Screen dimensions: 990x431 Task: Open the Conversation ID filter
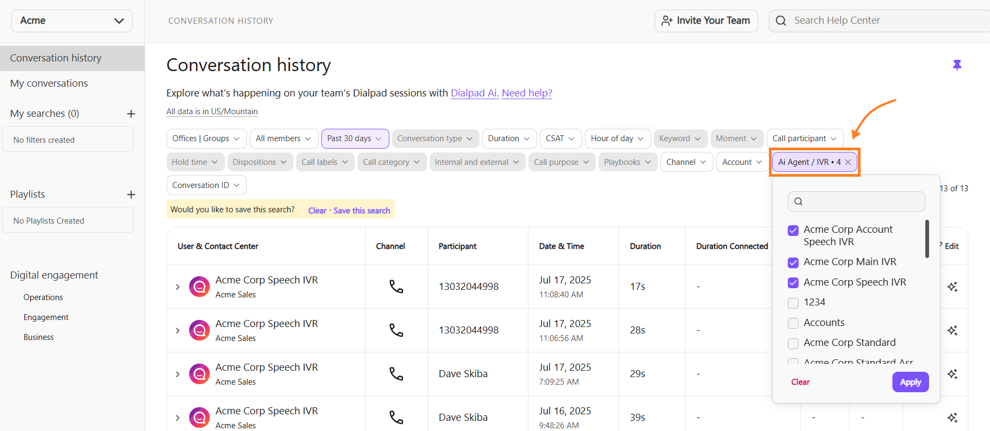(207, 185)
